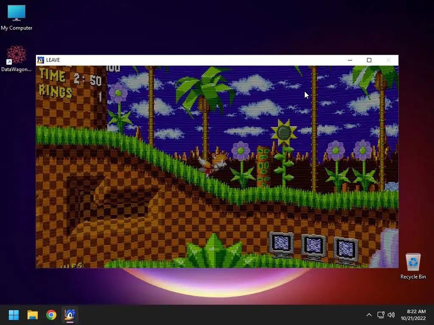
Task: Open the network status tray icon
Action: (x=381, y=315)
